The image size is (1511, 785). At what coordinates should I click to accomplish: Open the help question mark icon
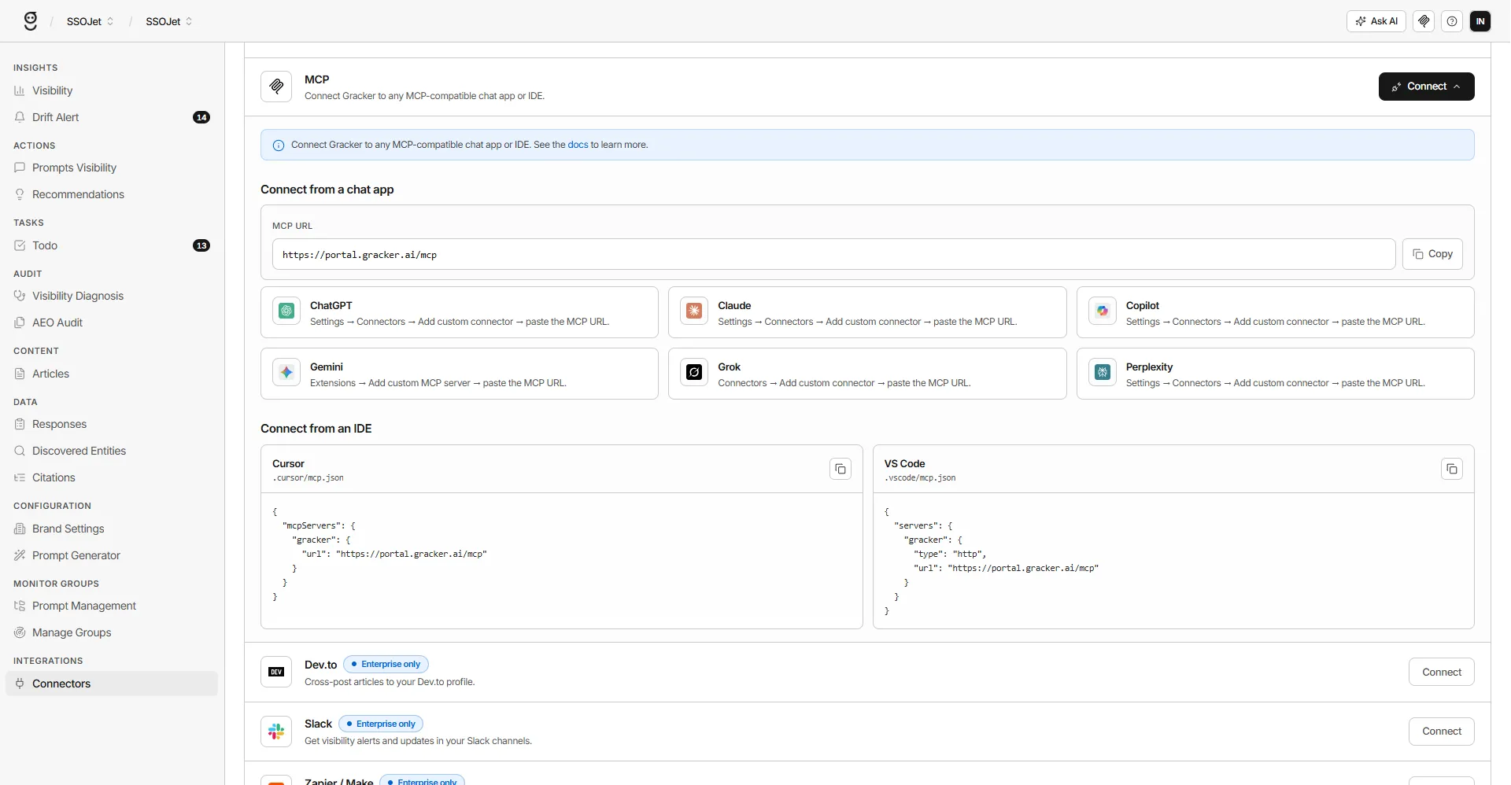point(1452,21)
